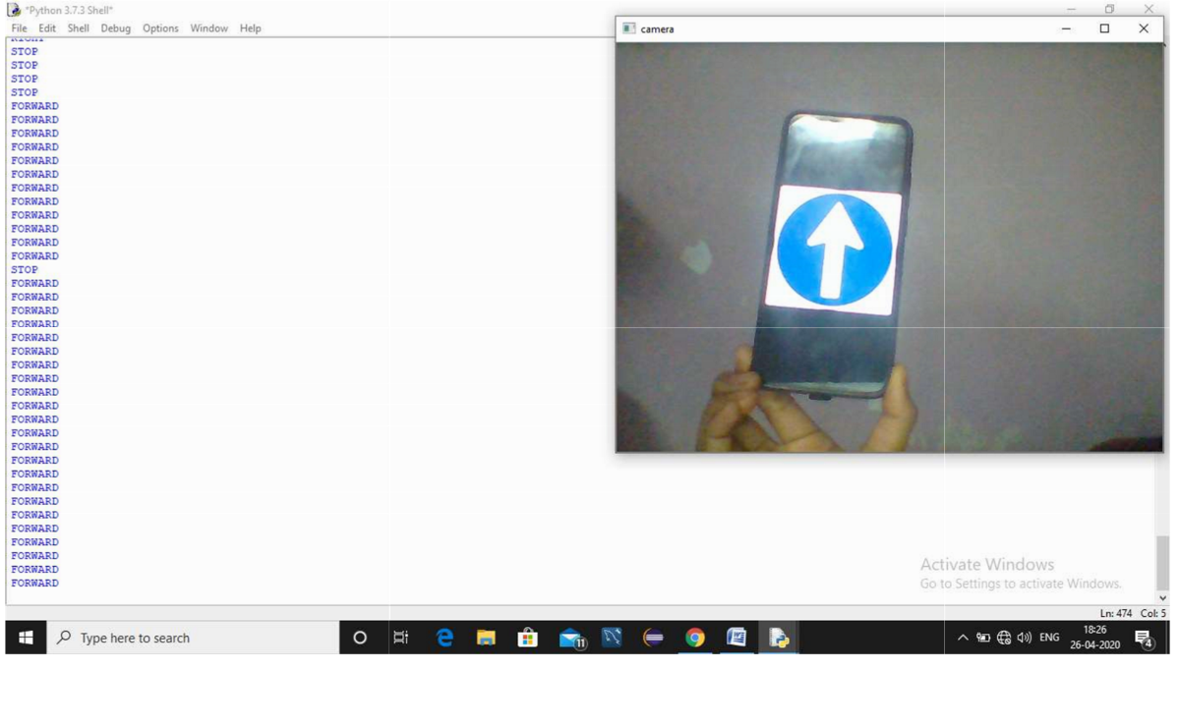Screen dimensions: 1180x725
Task: Show hidden system tray icons
Action: [x=963, y=638]
